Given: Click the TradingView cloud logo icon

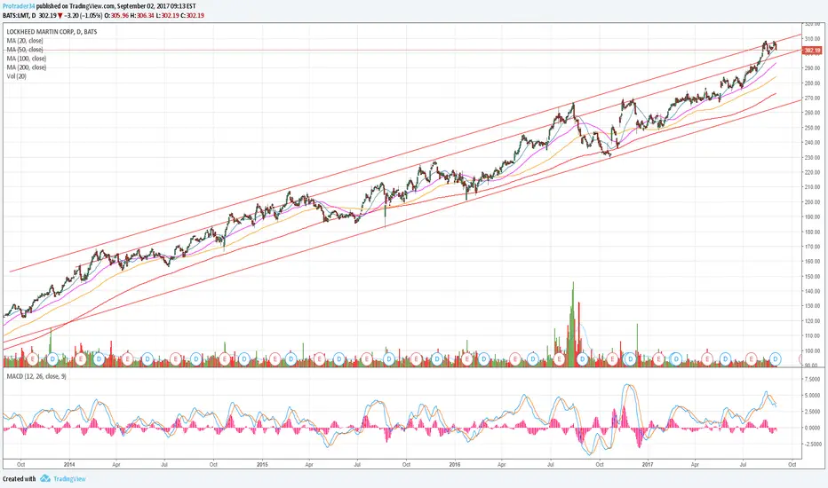Looking at the screenshot, I should [x=45, y=478].
